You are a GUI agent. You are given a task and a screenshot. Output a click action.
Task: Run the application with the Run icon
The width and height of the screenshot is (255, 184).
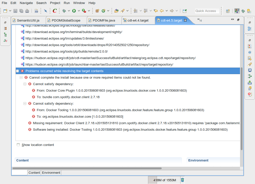(x=74, y=11)
